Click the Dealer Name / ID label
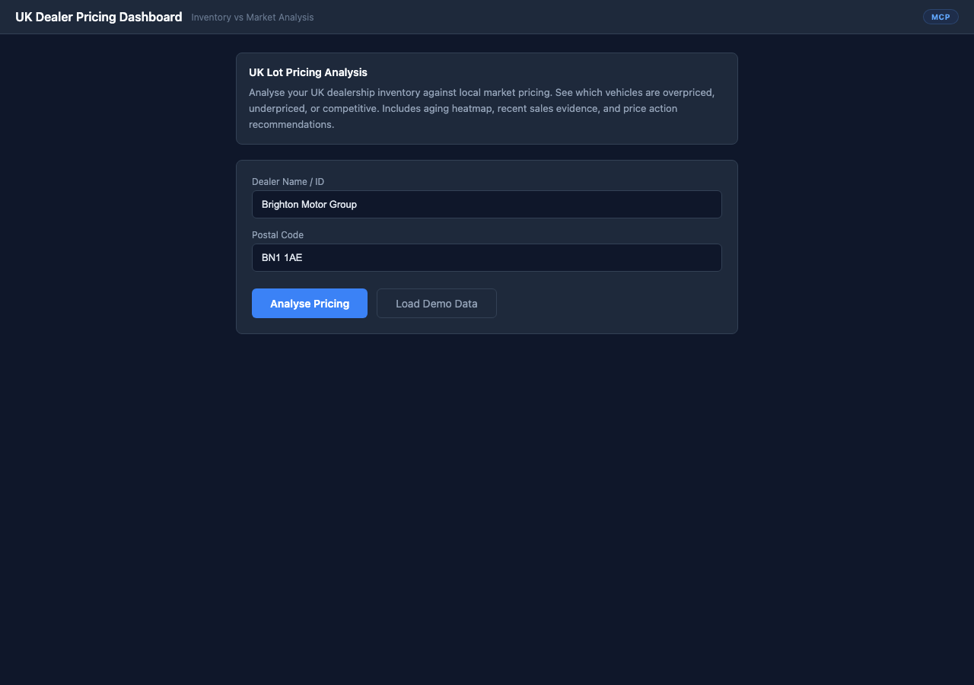The image size is (974, 685). (288, 182)
